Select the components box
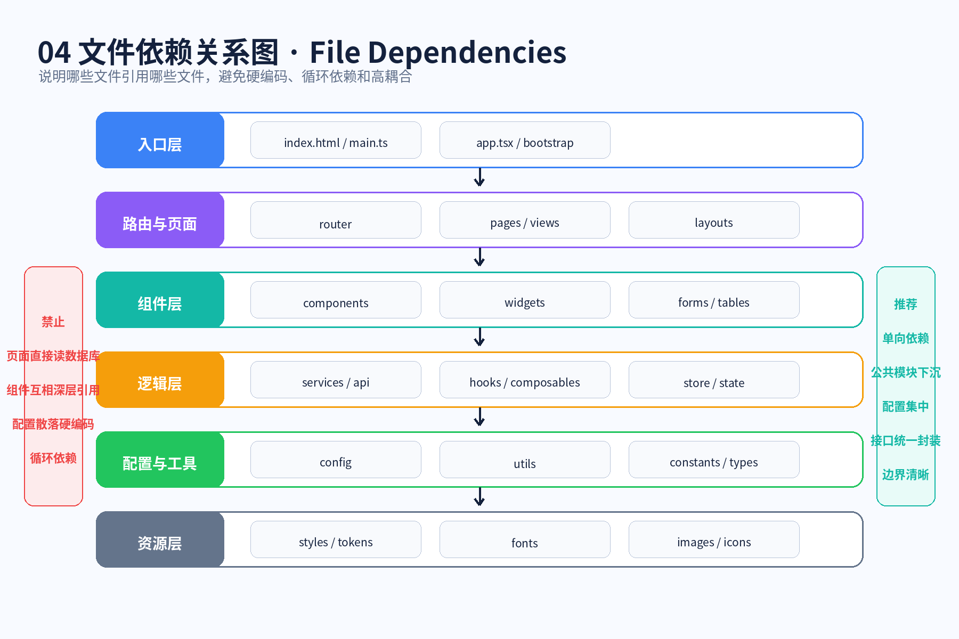This screenshot has width=959, height=639. (x=336, y=300)
